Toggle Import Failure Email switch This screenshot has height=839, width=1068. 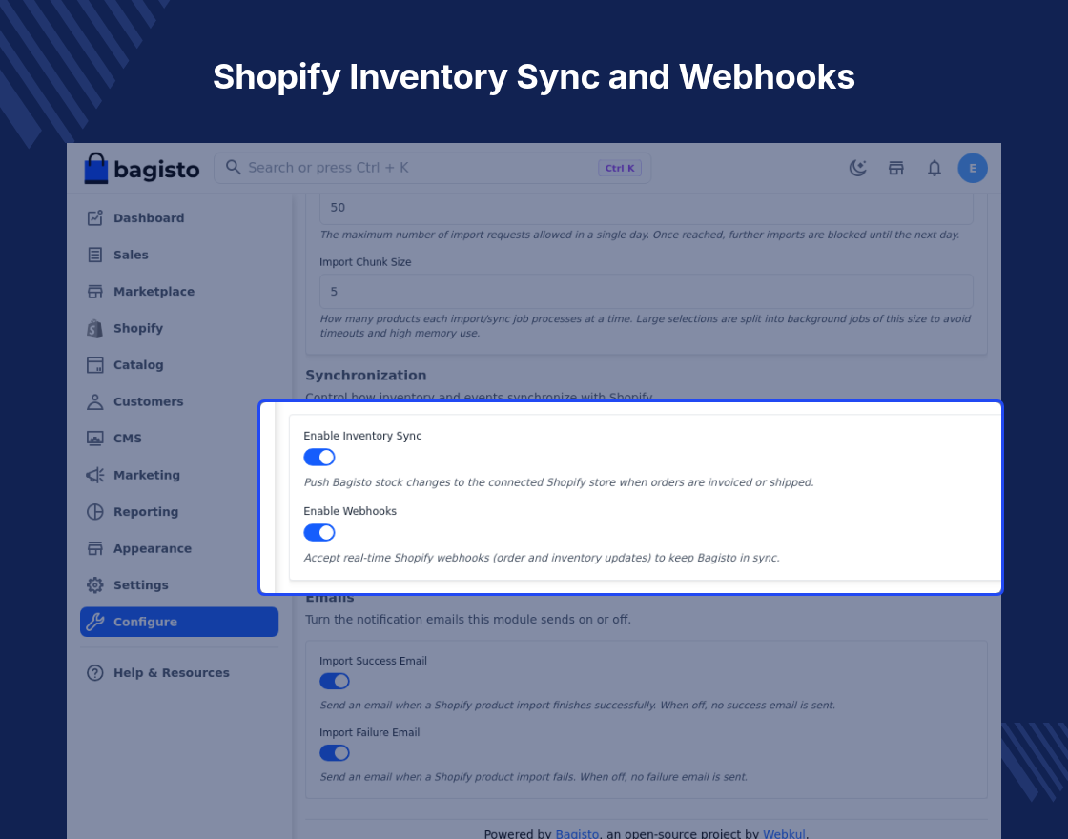pyautogui.click(x=335, y=752)
